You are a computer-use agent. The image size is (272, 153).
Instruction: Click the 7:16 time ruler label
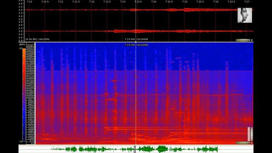[x=216, y=2]
